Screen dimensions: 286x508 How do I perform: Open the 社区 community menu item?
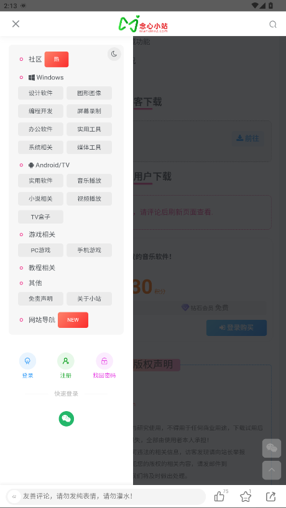(35, 59)
